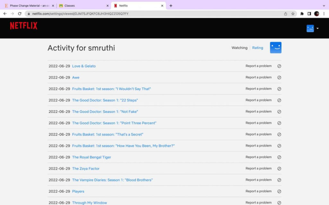The width and height of the screenshot is (329, 205).
Task: Open The Zoya Factor link
Action: (x=85, y=168)
